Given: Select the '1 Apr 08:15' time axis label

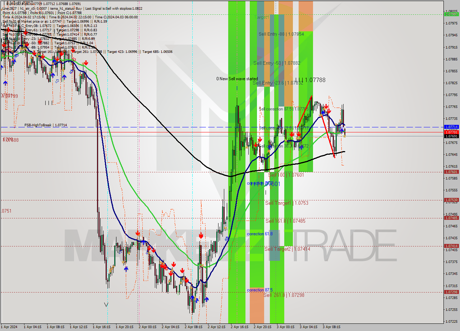Looking at the screenshot, I should pos(56,327).
